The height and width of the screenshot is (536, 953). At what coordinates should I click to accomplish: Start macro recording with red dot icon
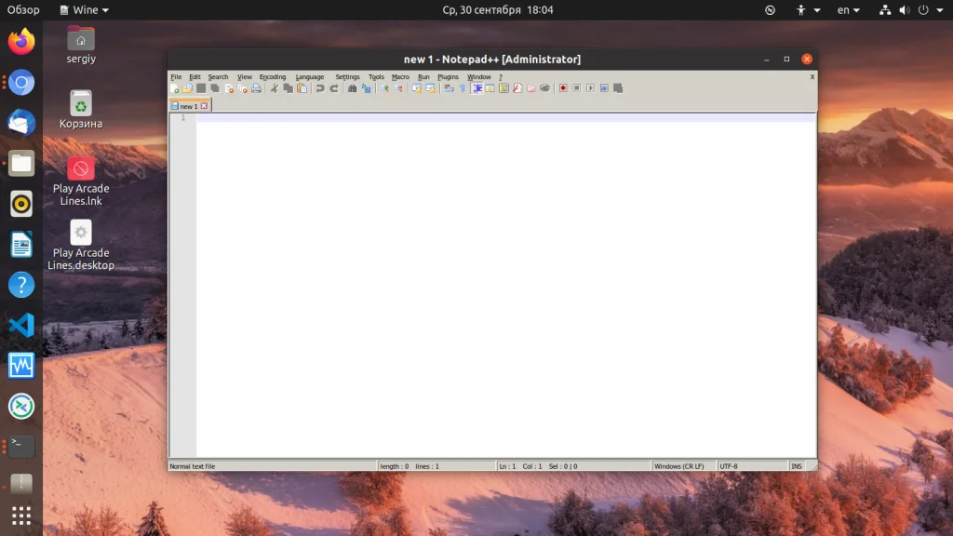563,88
